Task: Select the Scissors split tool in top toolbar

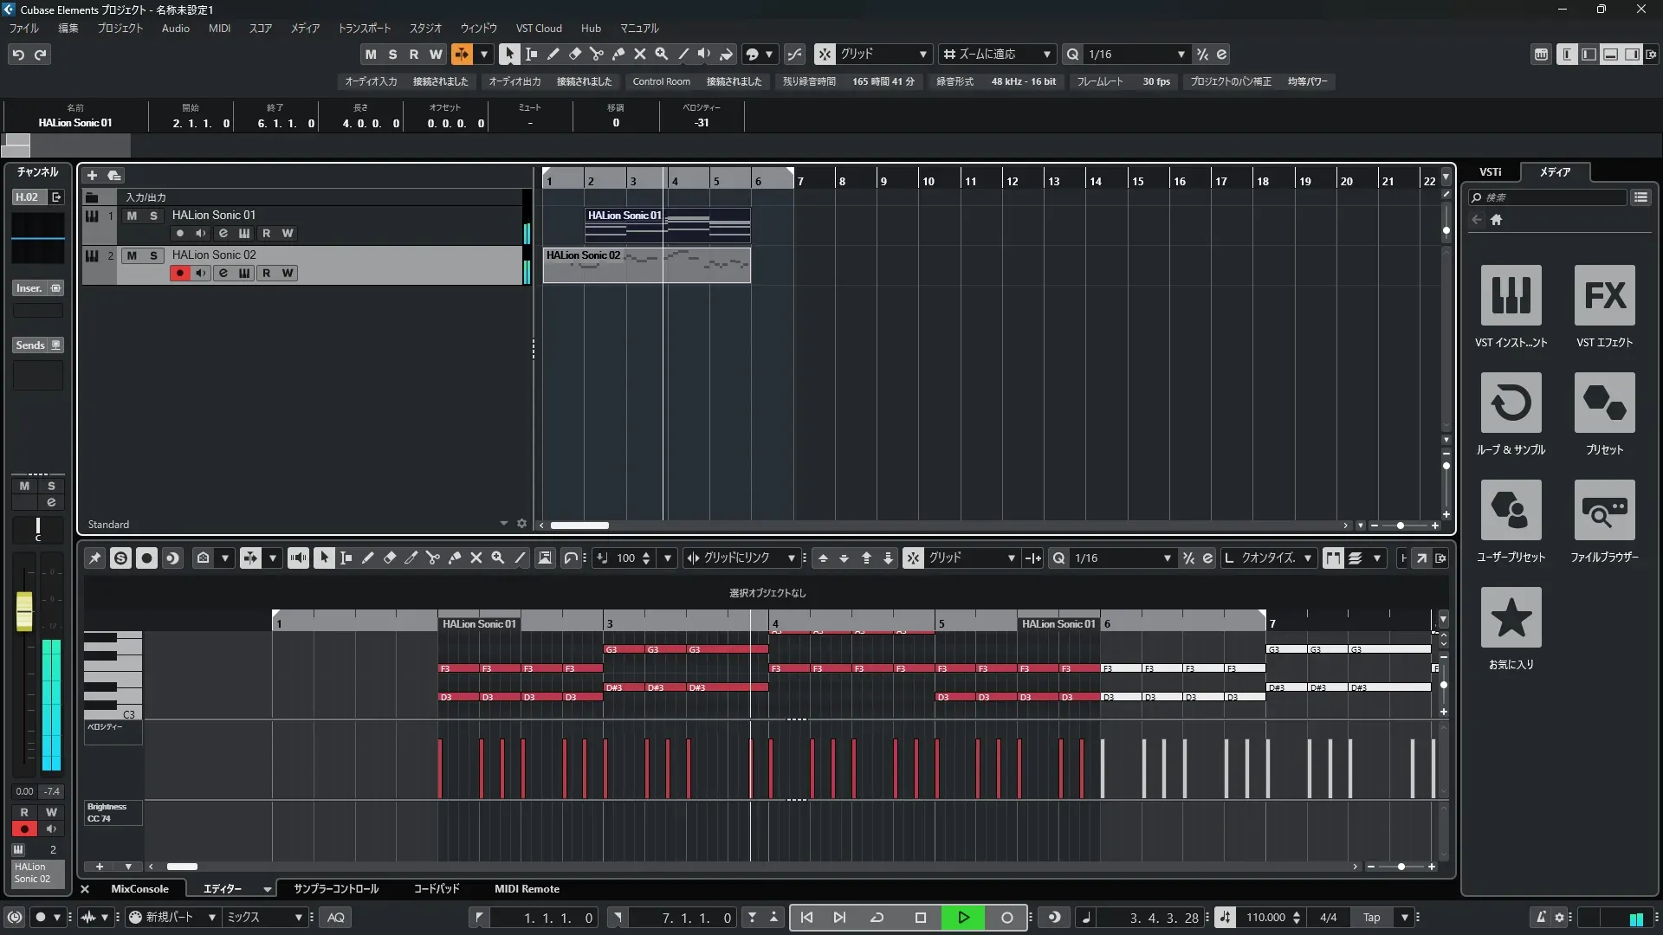Action: click(x=596, y=55)
